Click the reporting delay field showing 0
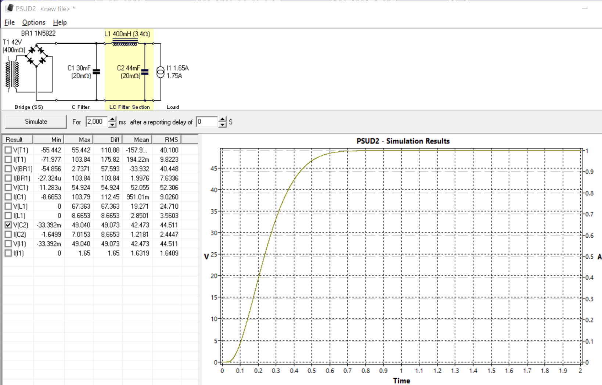The height and width of the screenshot is (385, 602). [x=207, y=122]
